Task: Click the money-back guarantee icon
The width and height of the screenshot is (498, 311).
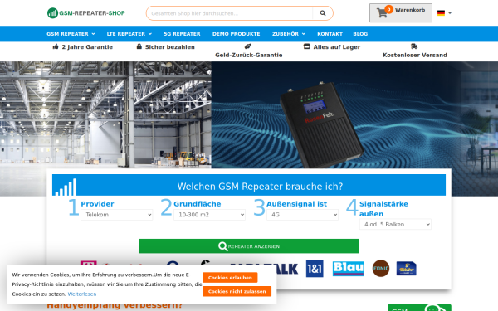Action: click(x=248, y=46)
